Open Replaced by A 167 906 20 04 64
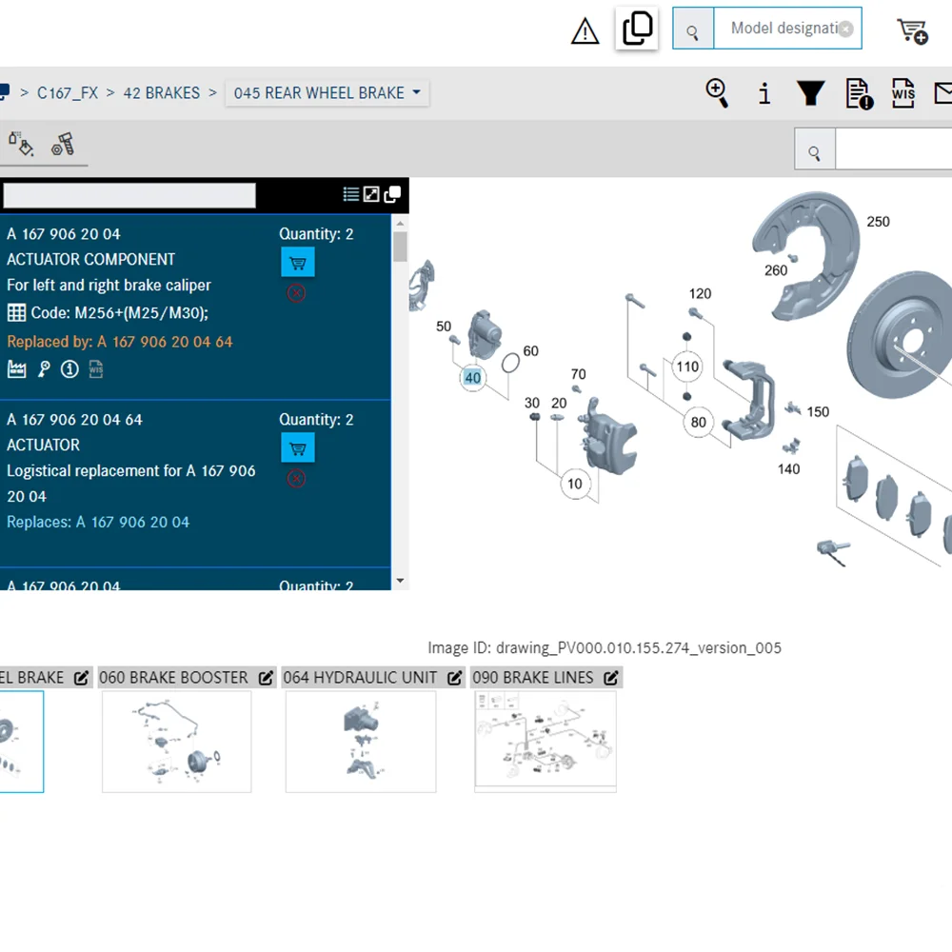The height and width of the screenshot is (952, 952). (x=120, y=342)
